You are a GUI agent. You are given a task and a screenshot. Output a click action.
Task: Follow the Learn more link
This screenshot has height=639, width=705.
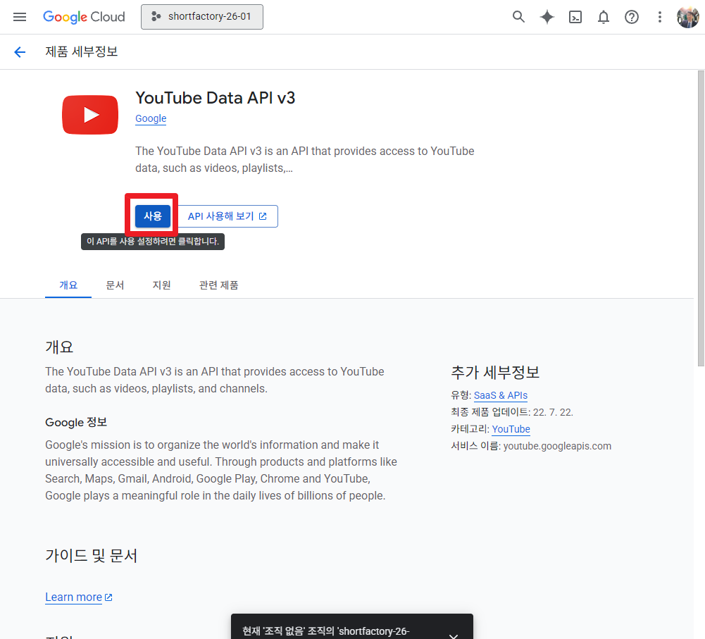(x=73, y=597)
